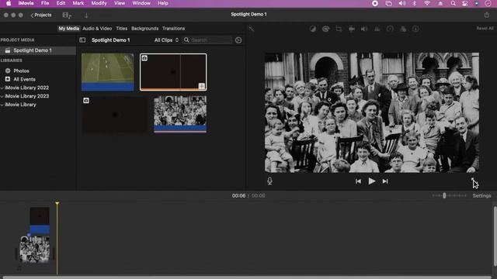This screenshot has height=279, width=497.
Task: Click the timeline horizontal scrollbar
Action: [247, 277]
